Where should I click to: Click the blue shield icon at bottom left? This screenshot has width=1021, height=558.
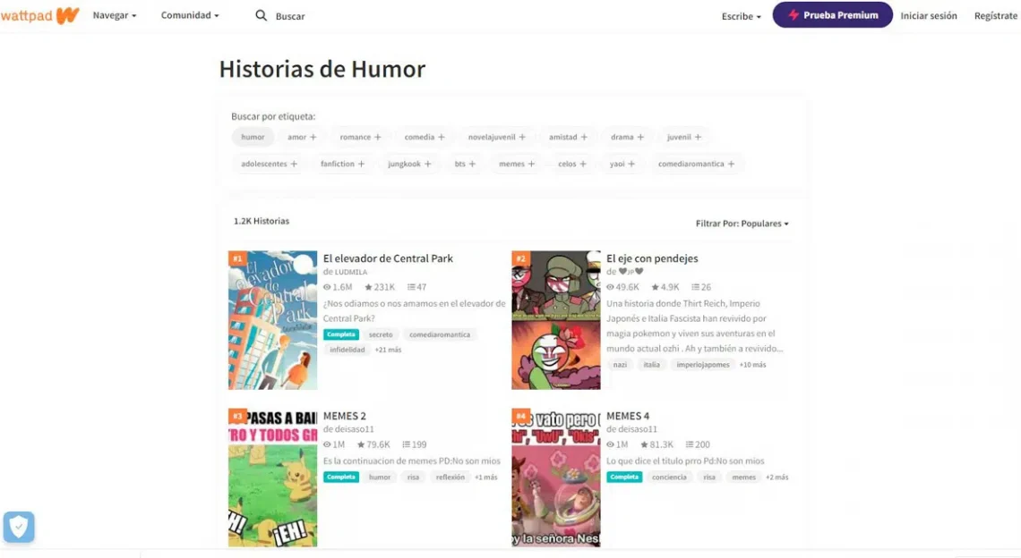coord(19,527)
